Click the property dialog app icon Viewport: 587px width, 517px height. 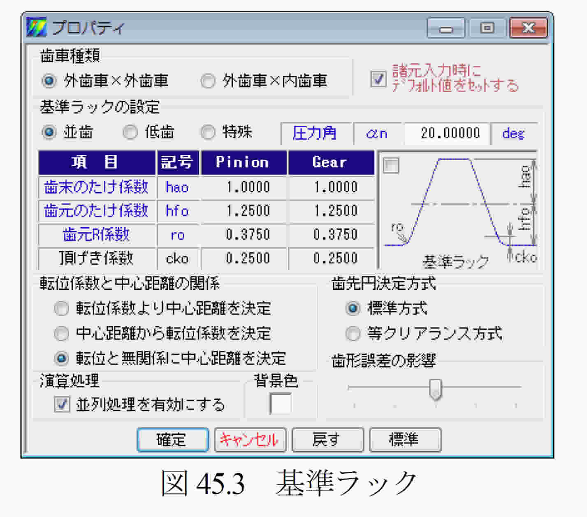point(37,27)
